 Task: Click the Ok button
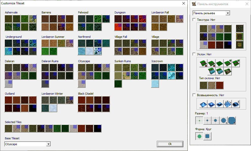(170, 144)
